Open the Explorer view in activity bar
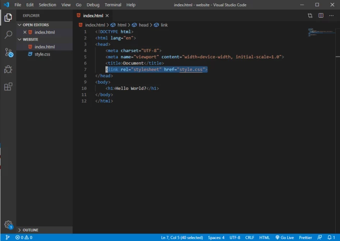Viewport: 340px width, 241px height. coord(8,18)
